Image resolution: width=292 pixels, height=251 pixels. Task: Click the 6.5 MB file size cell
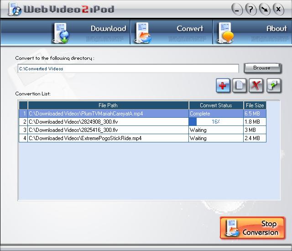(x=255, y=114)
